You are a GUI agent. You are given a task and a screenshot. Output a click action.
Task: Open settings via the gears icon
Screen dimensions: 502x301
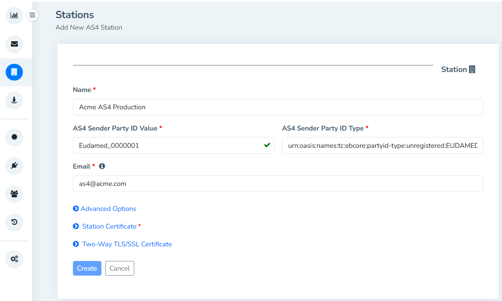coord(14,259)
